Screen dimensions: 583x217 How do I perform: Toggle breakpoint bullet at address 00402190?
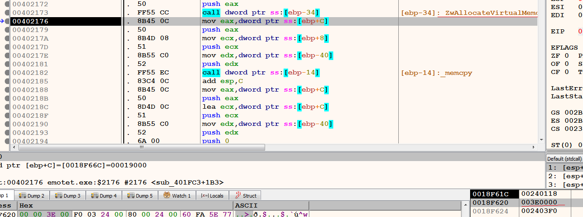coord(7,124)
